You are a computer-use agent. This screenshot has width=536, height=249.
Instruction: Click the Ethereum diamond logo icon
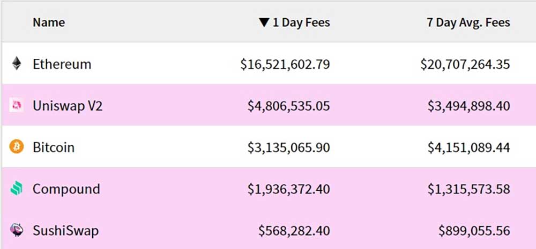click(x=17, y=64)
